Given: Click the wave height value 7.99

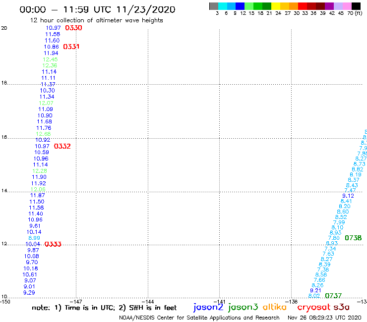Looking at the screenshot, I should coord(339,222).
